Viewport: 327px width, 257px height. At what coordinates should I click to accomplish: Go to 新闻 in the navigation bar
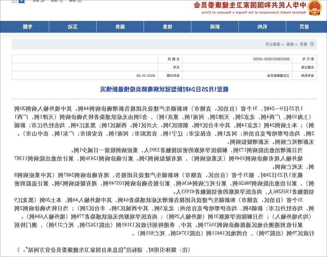215,27
